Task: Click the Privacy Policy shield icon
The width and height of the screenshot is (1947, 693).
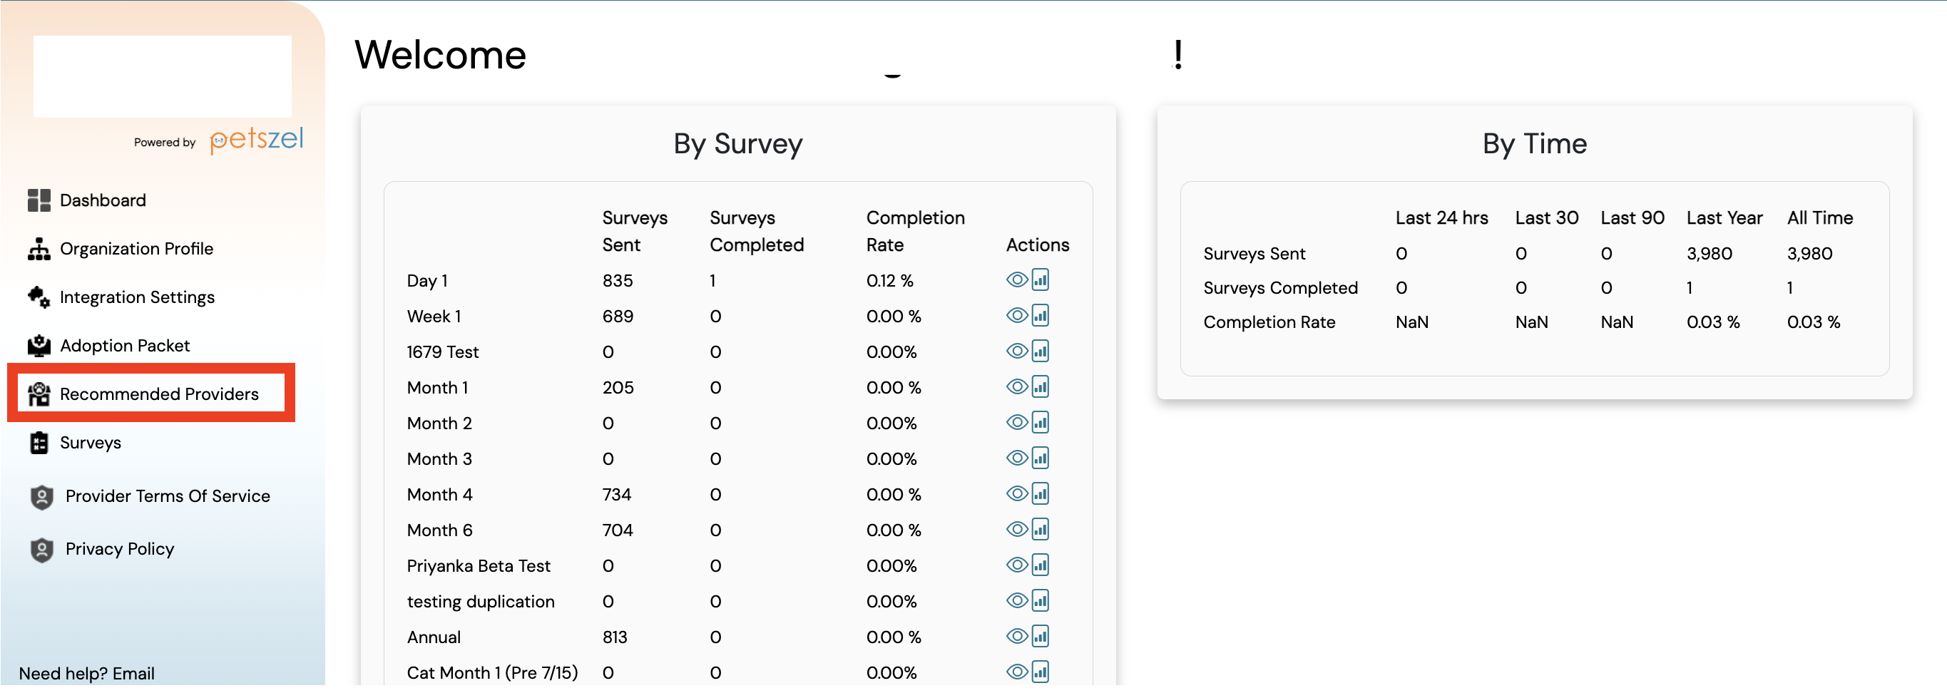Action: click(41, 549)
